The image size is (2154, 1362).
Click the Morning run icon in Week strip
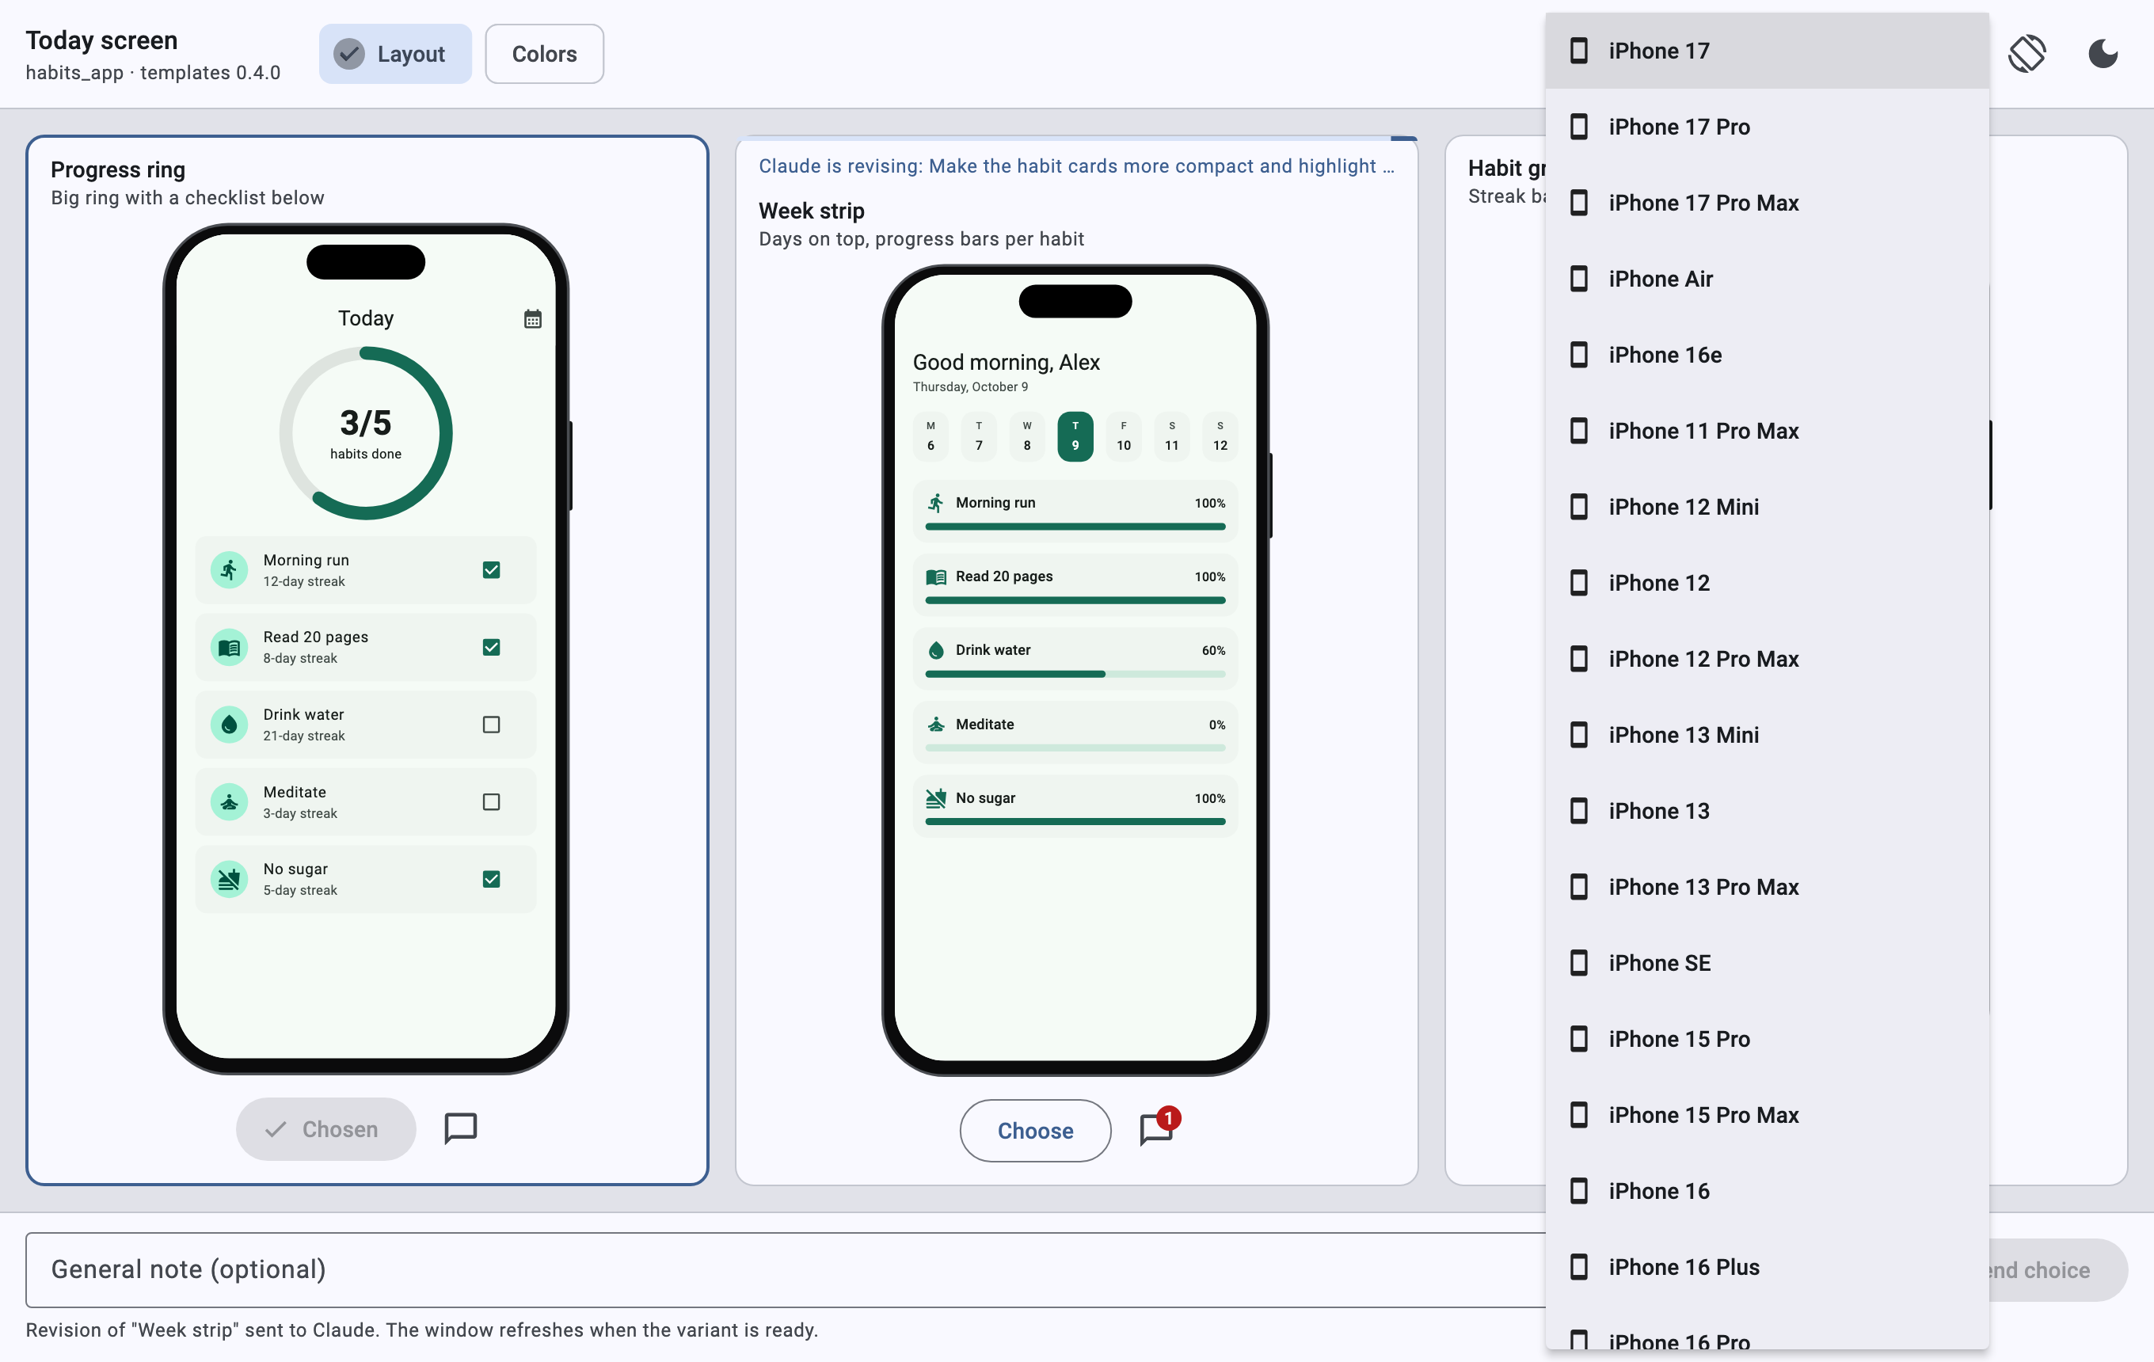936,503
